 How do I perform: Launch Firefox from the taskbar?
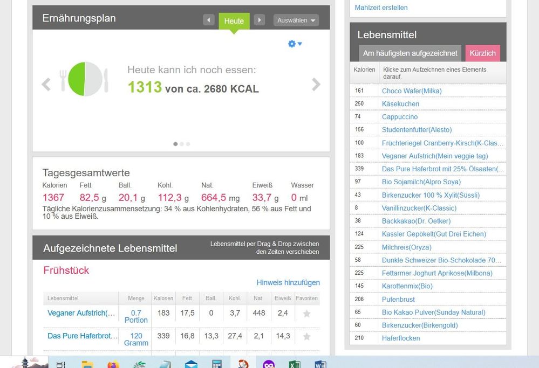click(x=113, y=364)
